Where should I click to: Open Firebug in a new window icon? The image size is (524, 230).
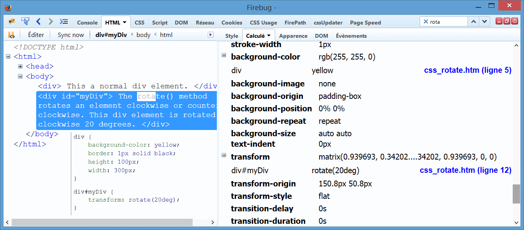506,21
